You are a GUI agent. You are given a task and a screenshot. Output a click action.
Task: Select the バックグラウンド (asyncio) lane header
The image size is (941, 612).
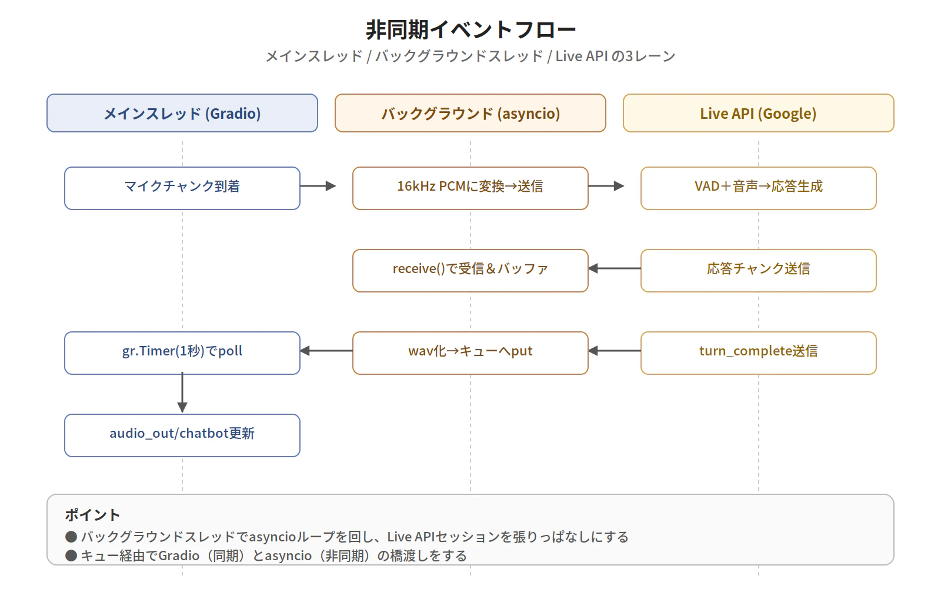coord(470,113)
